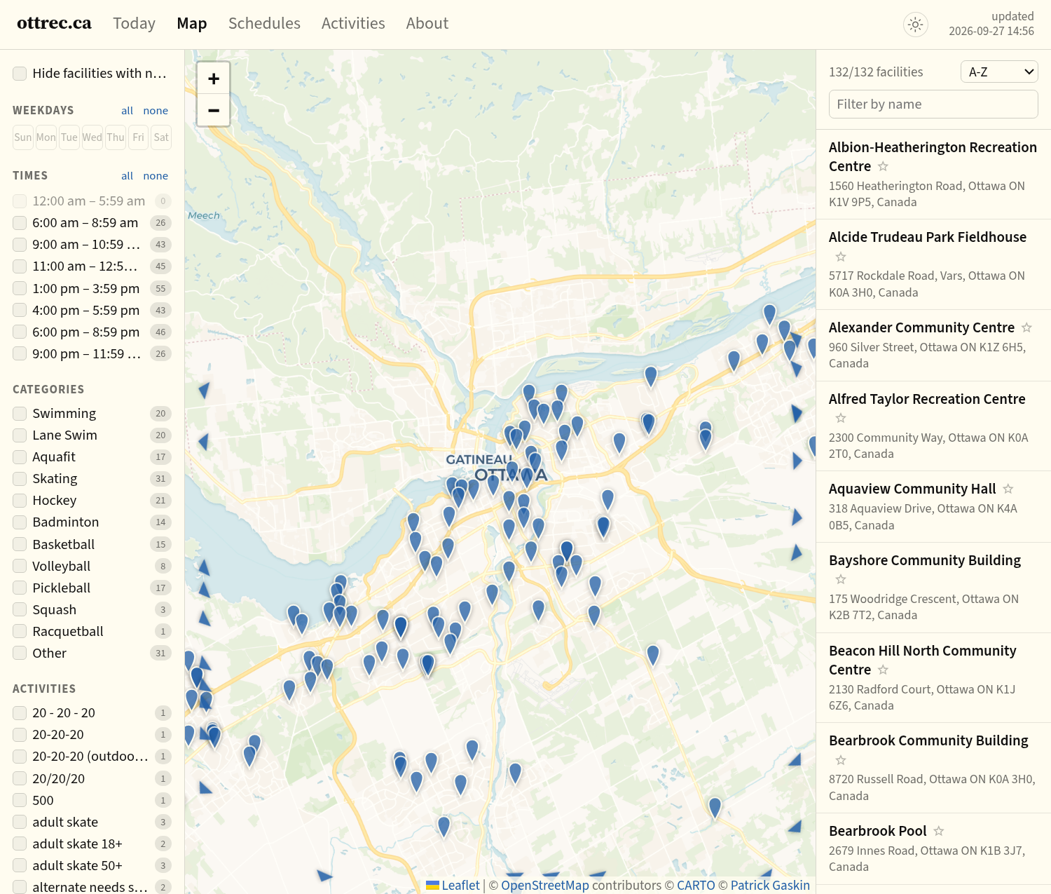This screenshot has width=1051, height=894.
Task: Enable the Skating category filter
Action: (20, 479)
